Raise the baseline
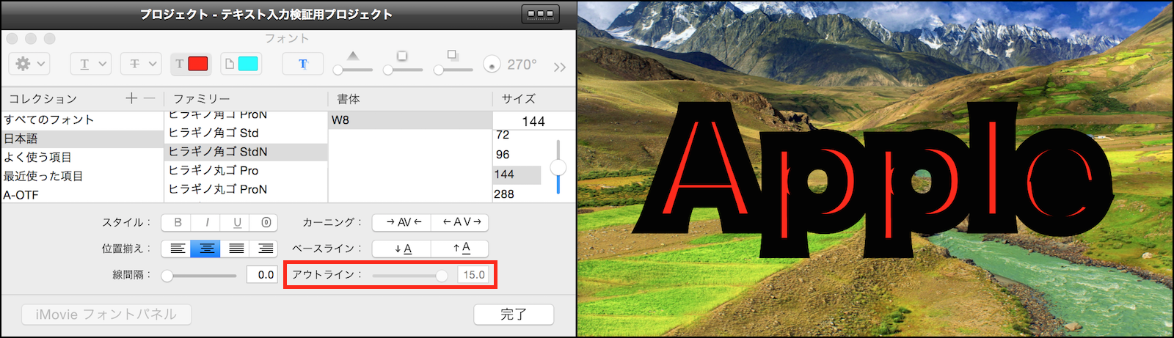 (x=460, y=249)
